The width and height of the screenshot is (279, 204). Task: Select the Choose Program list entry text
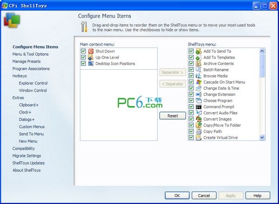tap(218, 100)
